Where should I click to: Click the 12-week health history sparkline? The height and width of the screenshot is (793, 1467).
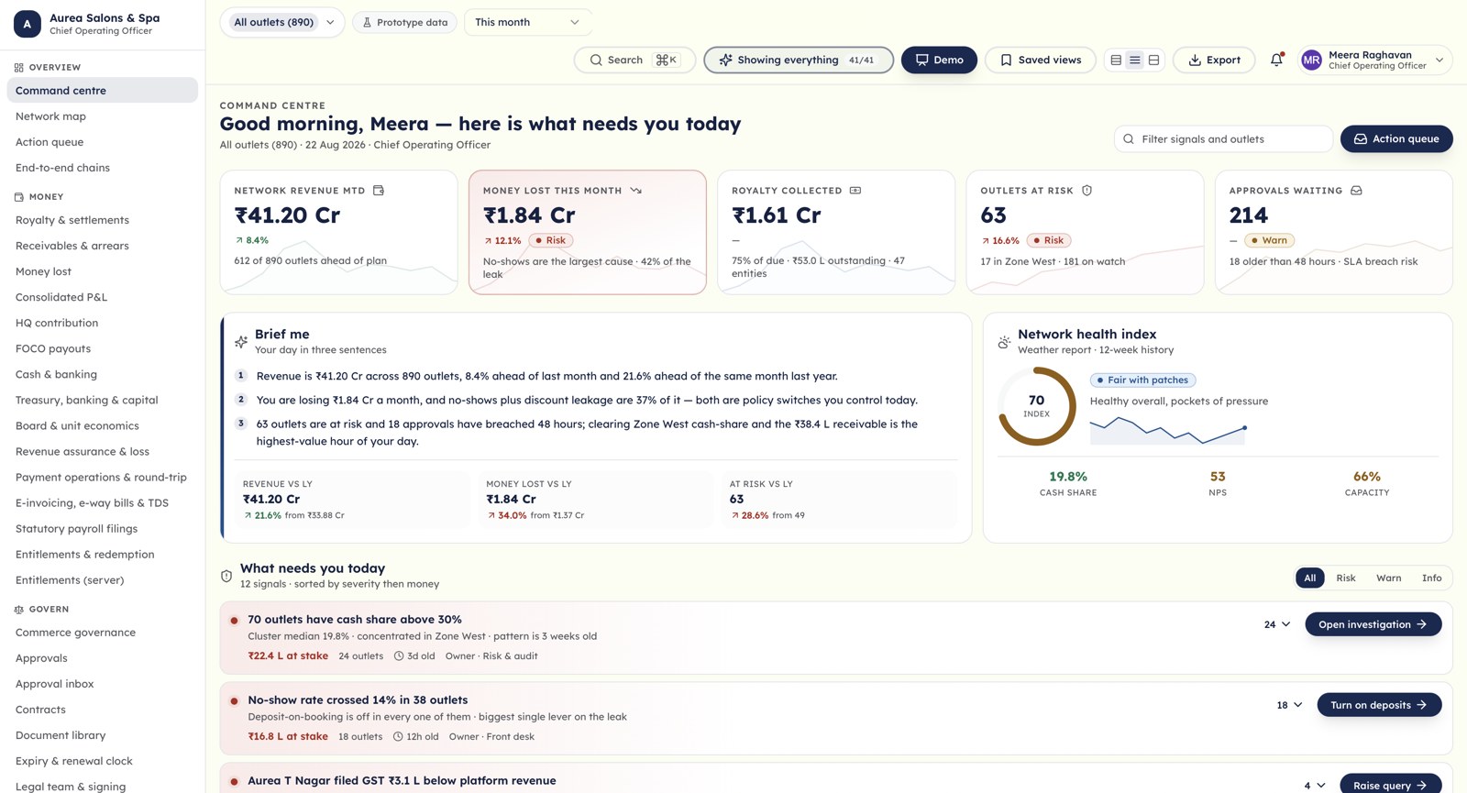(1168, 429)
